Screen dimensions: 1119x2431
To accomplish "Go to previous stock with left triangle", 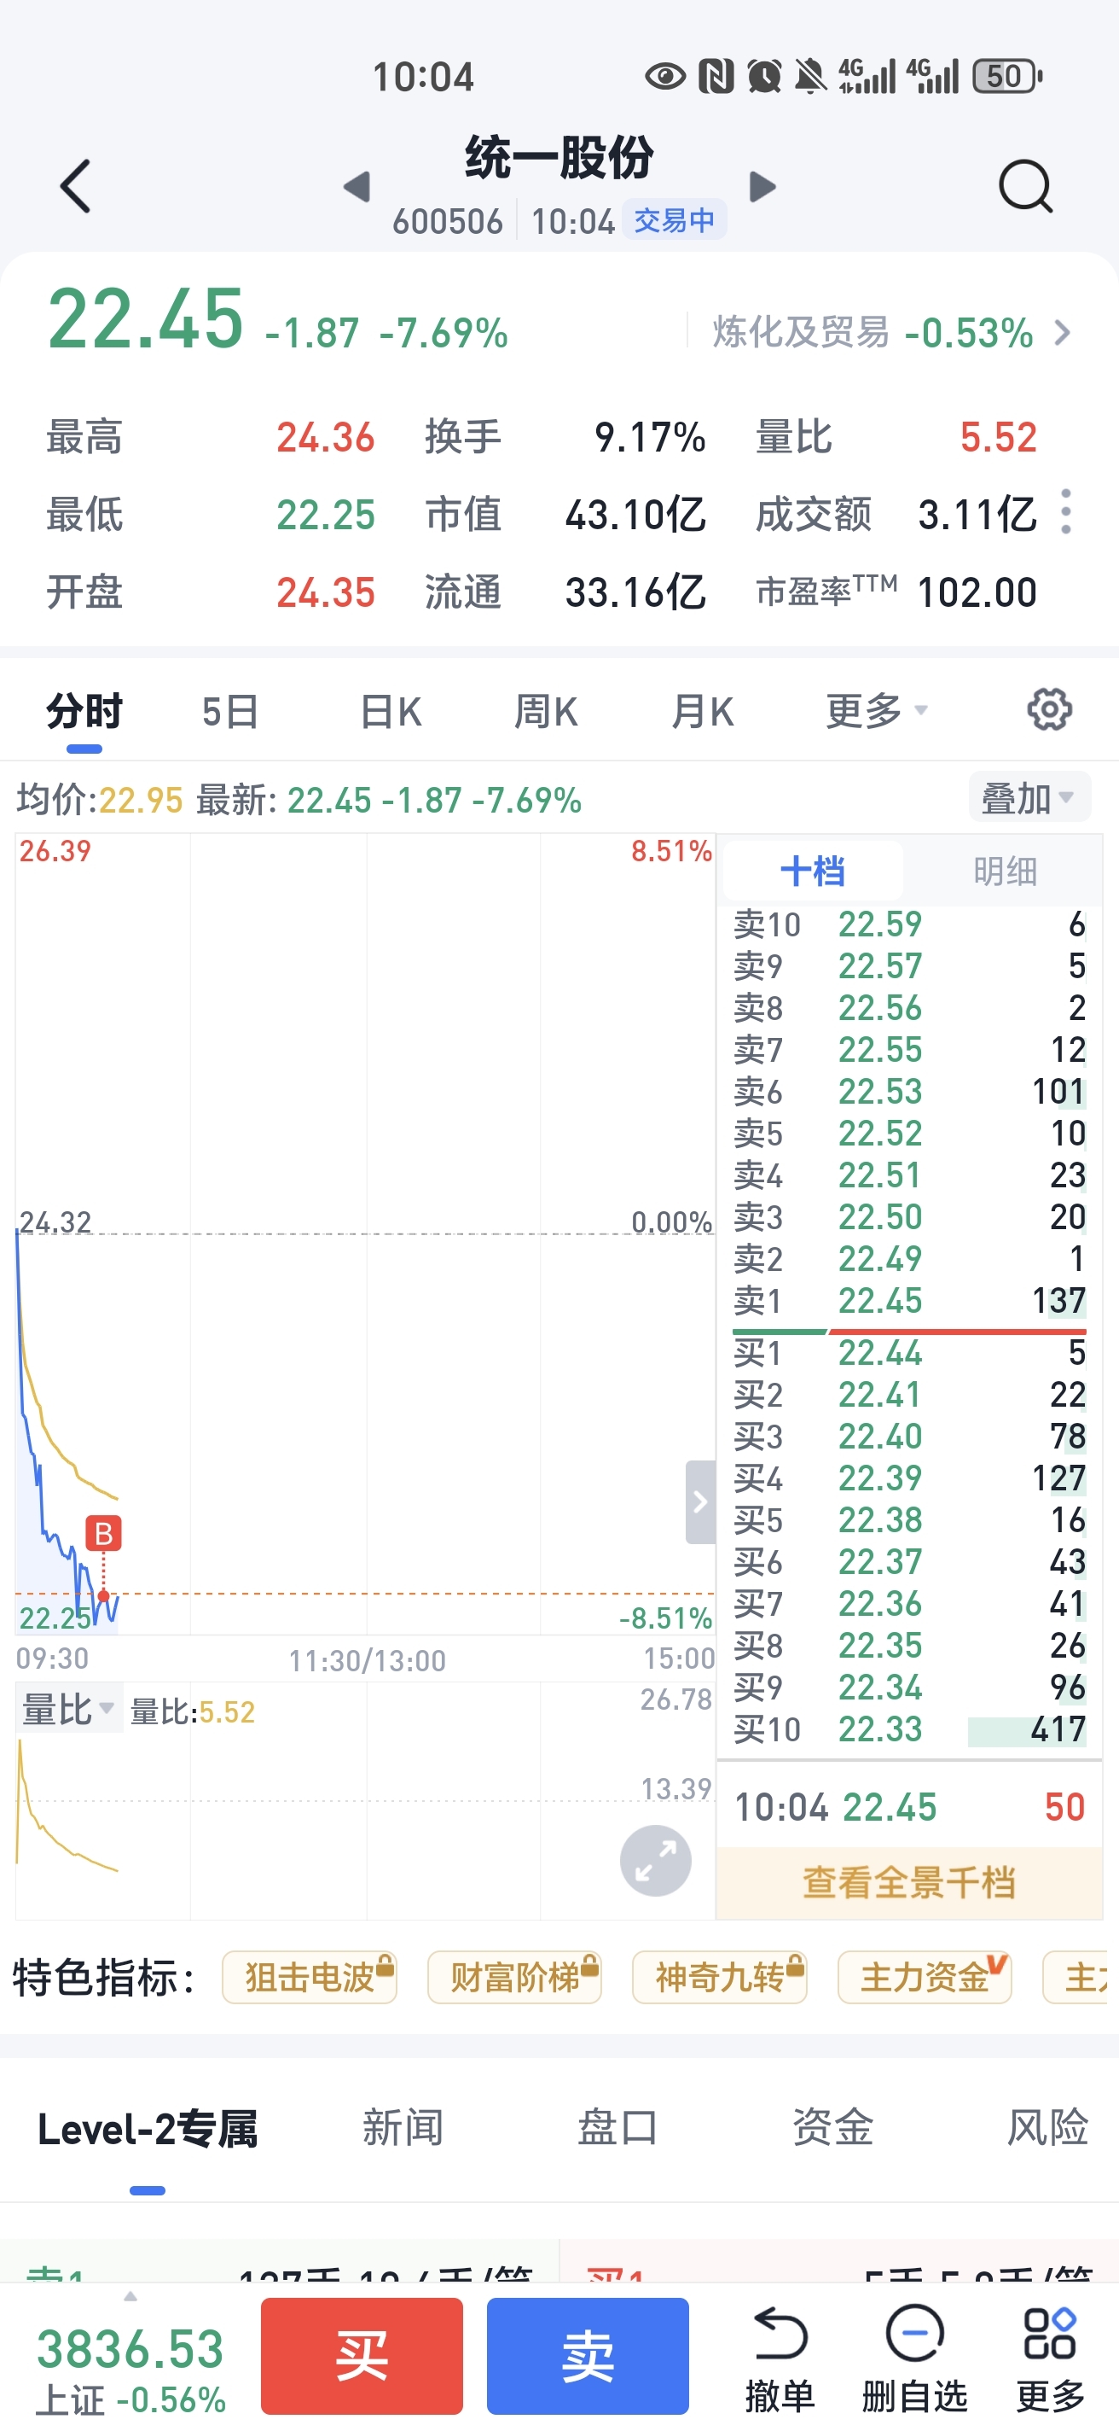I will 357,187.
